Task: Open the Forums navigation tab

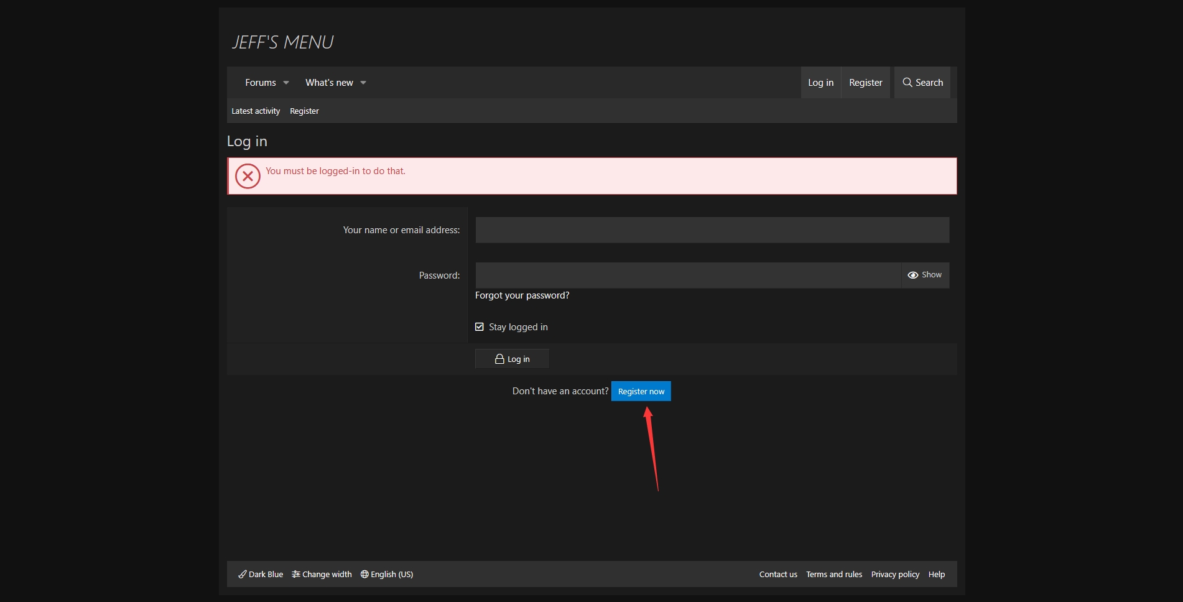Action: [x=260, y=83]
